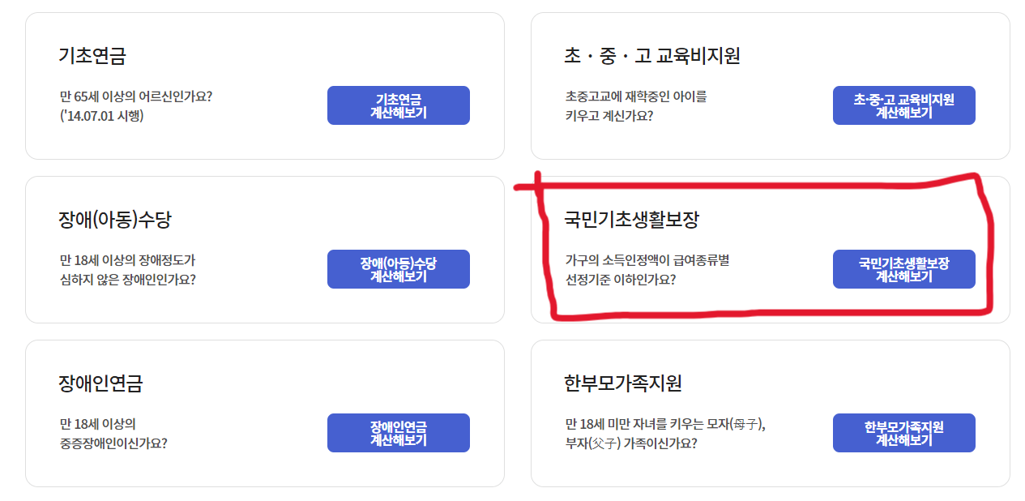
Task: Select the 한부모가족지원 card title
Action: [625, 381]
